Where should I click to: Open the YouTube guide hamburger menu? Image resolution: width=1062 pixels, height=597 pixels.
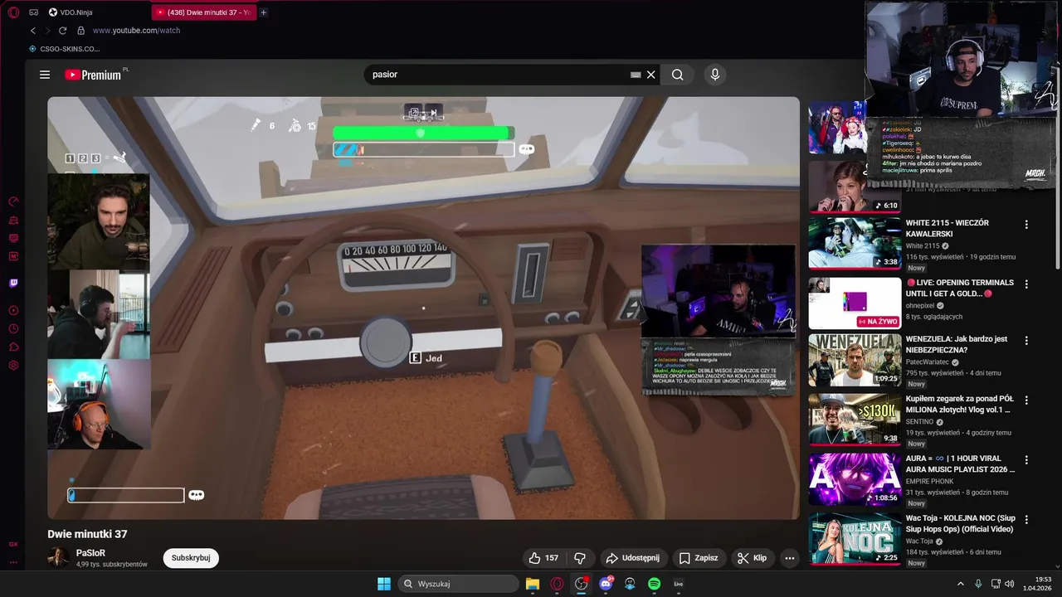pyautogui.click(x=45, y=75)
